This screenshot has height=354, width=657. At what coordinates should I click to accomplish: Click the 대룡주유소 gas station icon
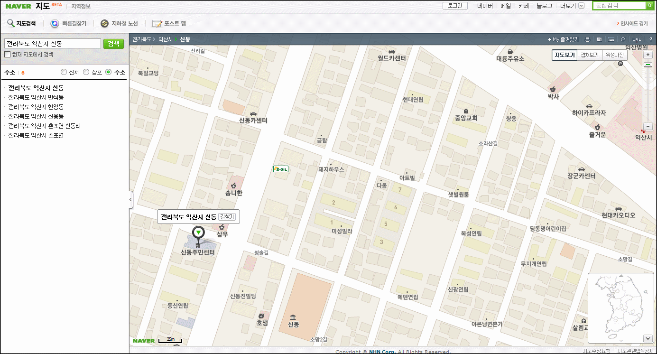510,52
